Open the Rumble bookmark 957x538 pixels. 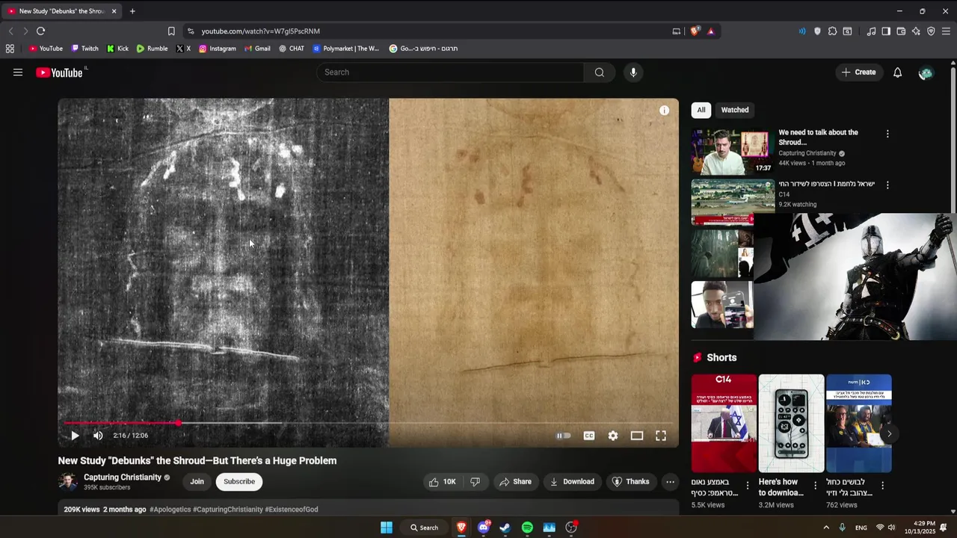pos(152,49)
